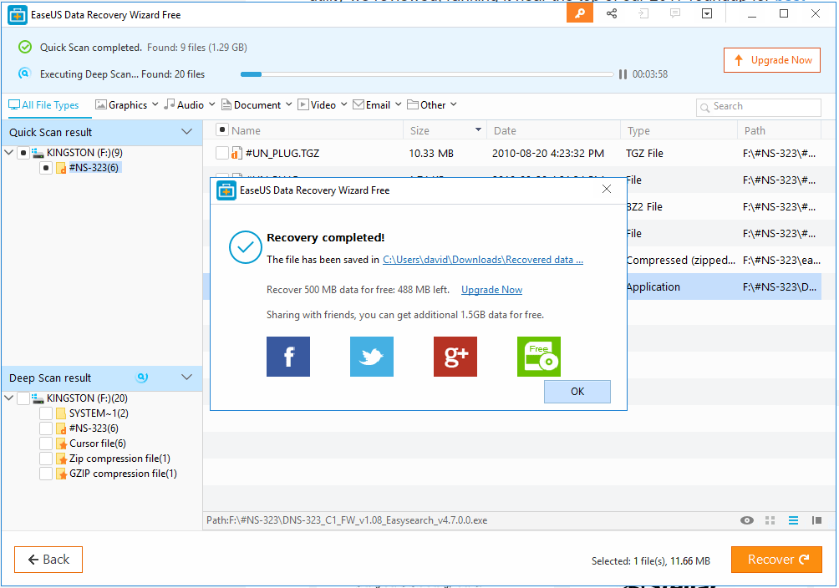The height and width of the screenshot is (588, 839).
Task: Select the Cursor file(6) item
Action: (x=98, y=444)
